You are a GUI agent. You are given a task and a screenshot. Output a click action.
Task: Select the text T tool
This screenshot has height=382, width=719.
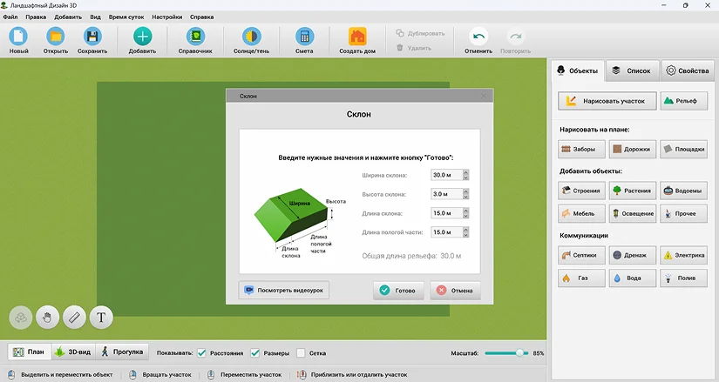(x=101, y=317)
